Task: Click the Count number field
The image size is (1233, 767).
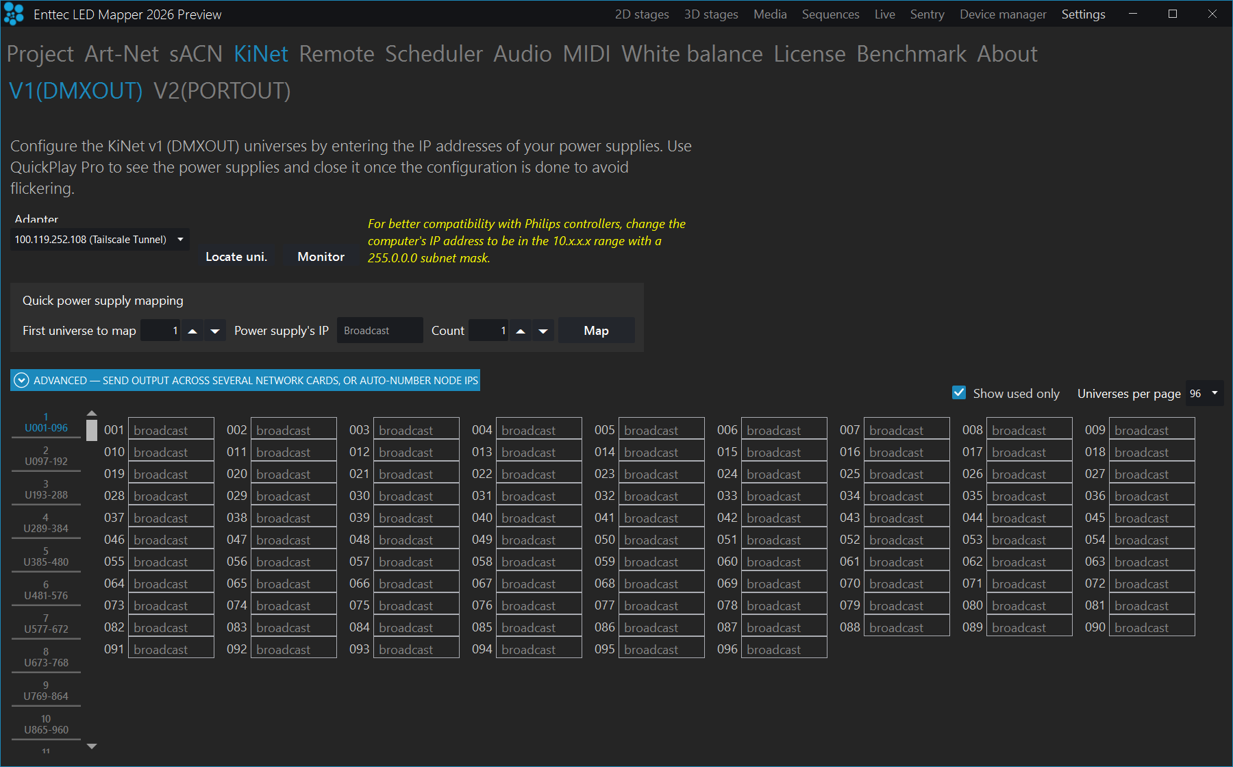Action: pos(488,331)
